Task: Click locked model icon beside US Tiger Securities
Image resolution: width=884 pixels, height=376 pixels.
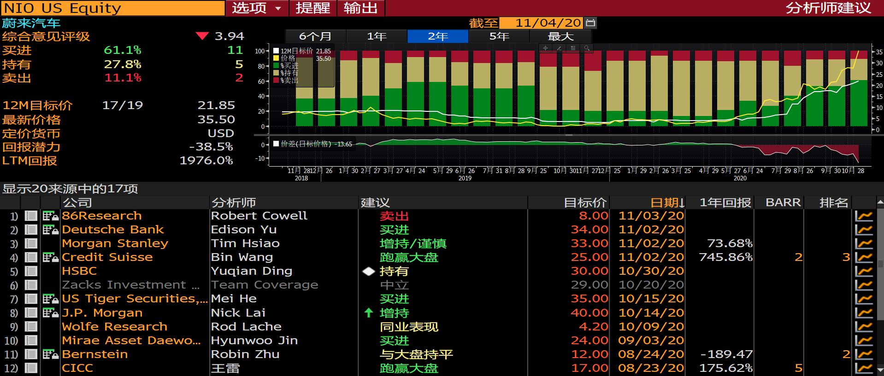Action: coord(50,299)
